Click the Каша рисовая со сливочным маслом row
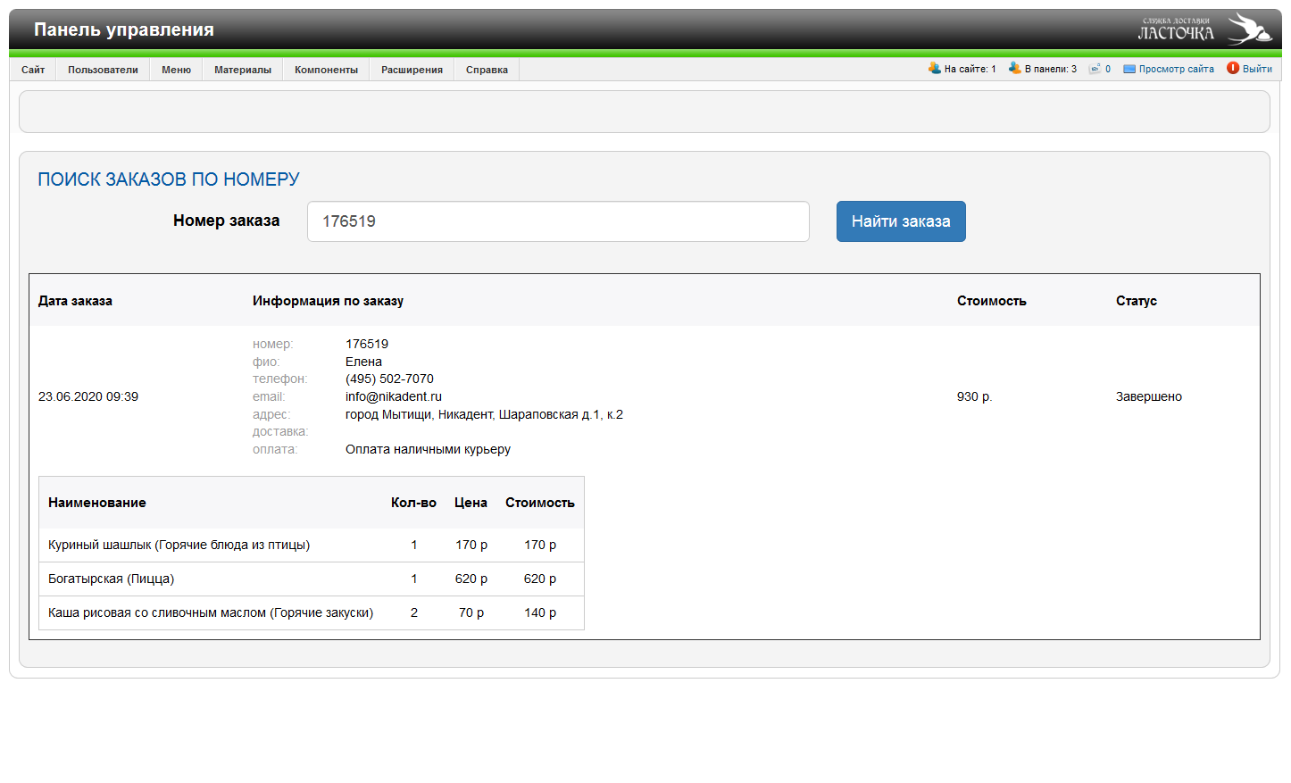 pos(312,612)
